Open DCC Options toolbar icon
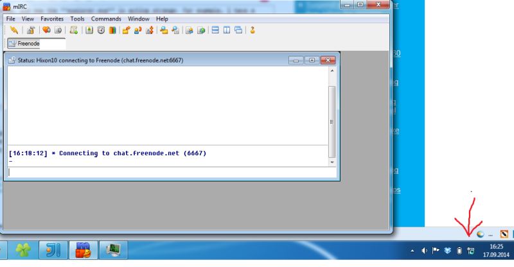This screenshot has width=514, height=267. pyautogui.click(x=150, y=30)
